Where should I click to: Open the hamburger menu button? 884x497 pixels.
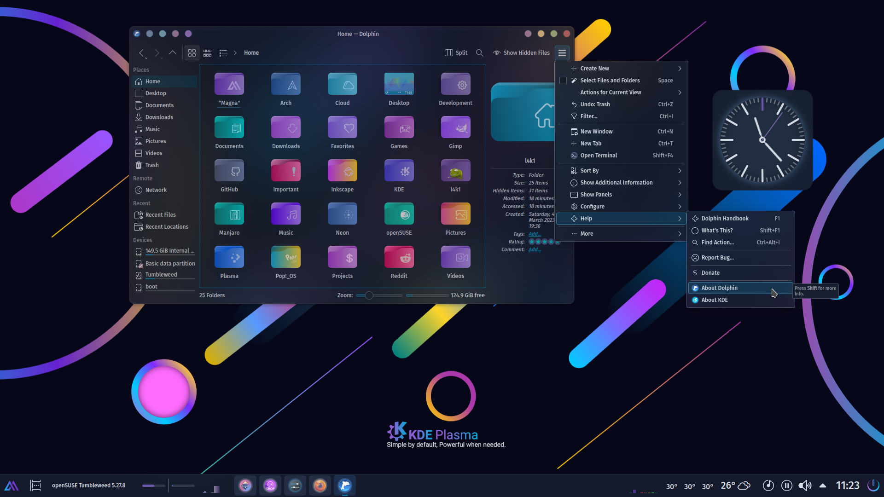tap(562, 53)
